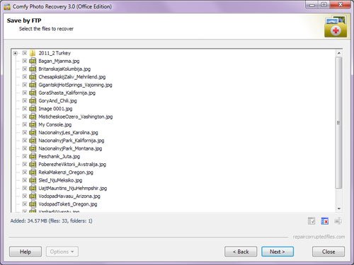
Task: Toggle checkbox for 2011_2 Turkey folder
Action: point(25,53)
